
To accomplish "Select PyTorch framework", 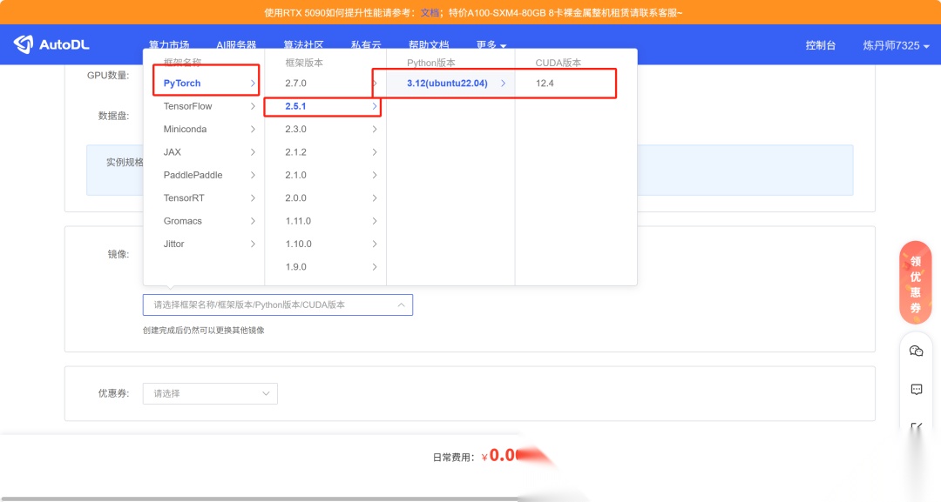I will [x=206, y=84].
